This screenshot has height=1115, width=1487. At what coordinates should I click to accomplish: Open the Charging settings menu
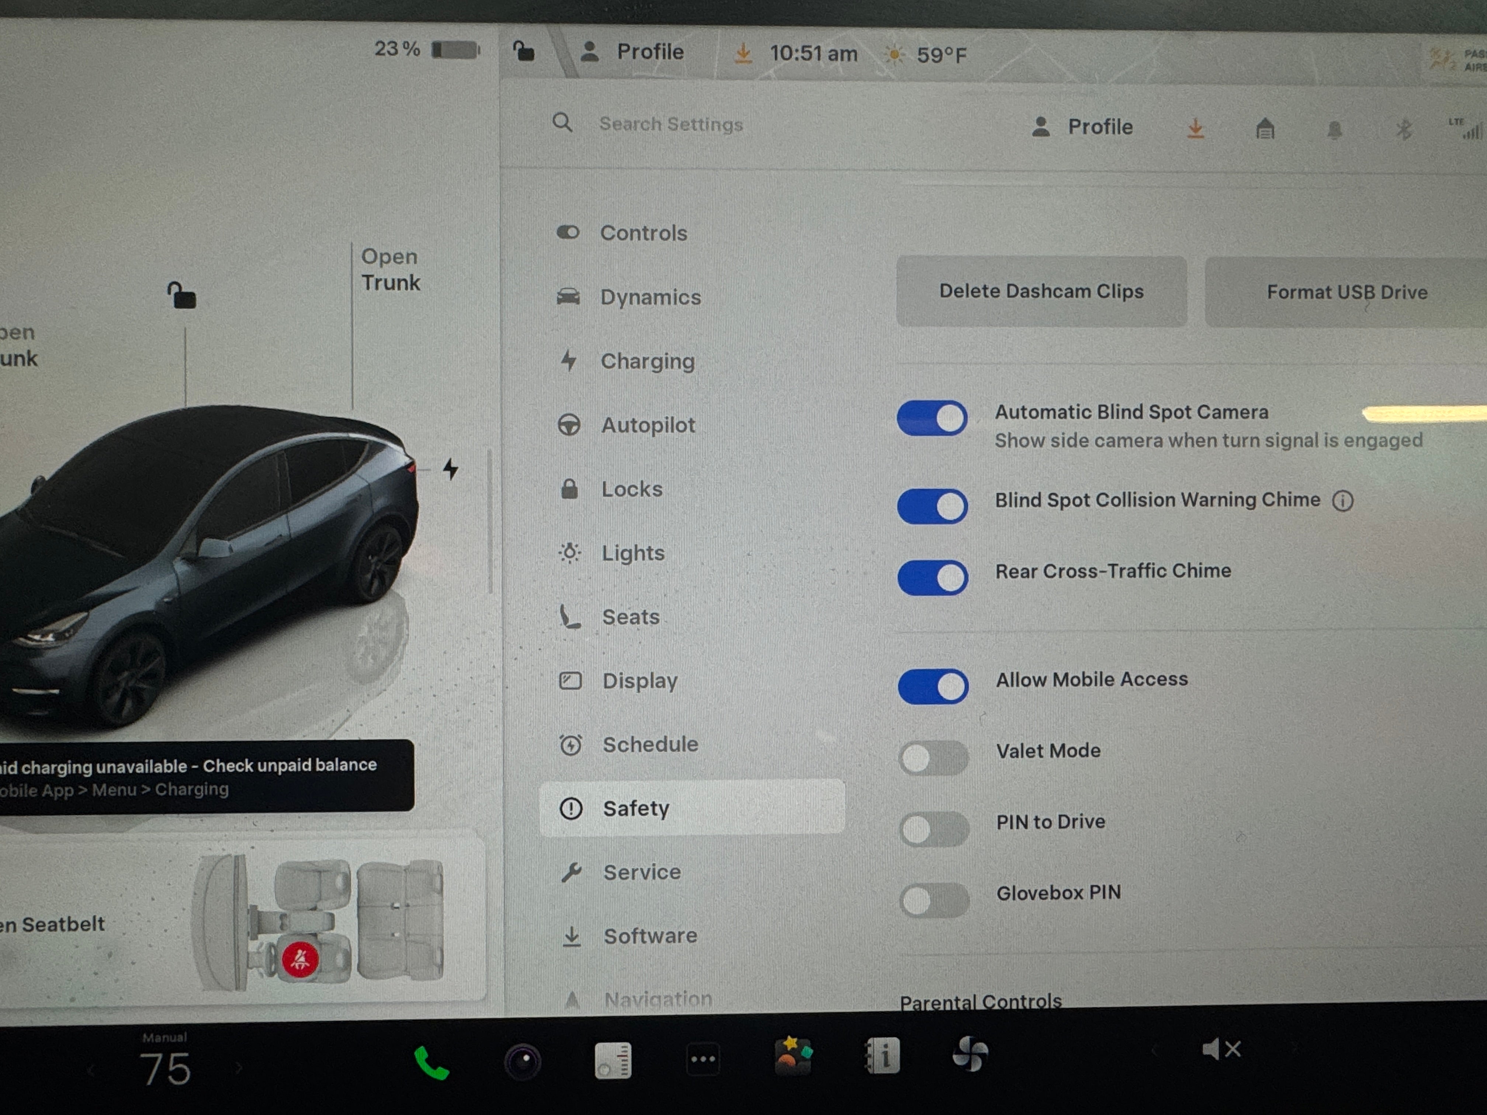[x=647, y=362]
